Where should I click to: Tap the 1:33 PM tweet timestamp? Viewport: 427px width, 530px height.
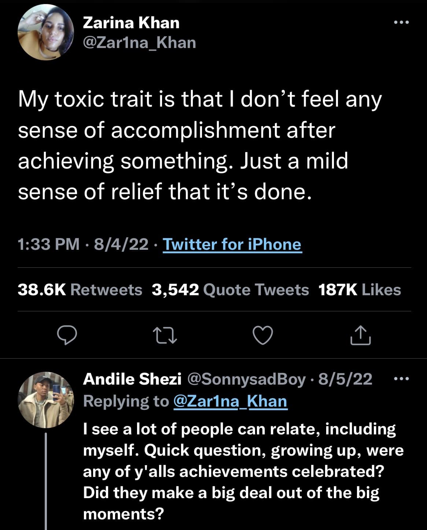click(48, 244)
